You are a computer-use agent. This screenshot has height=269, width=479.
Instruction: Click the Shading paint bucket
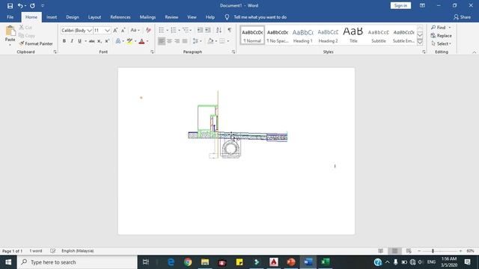[x=210, y=41]
